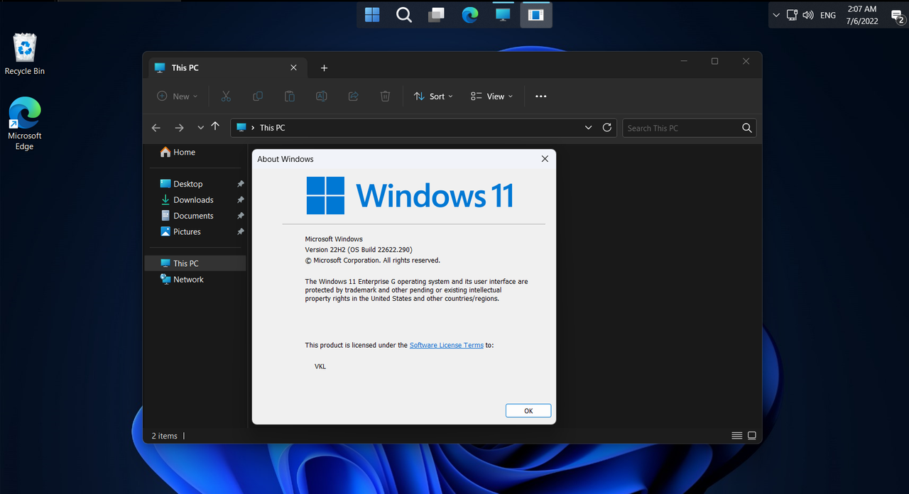Unpin Downloads using its pin icon
909x494 pixels.
(x=240, y=200)
